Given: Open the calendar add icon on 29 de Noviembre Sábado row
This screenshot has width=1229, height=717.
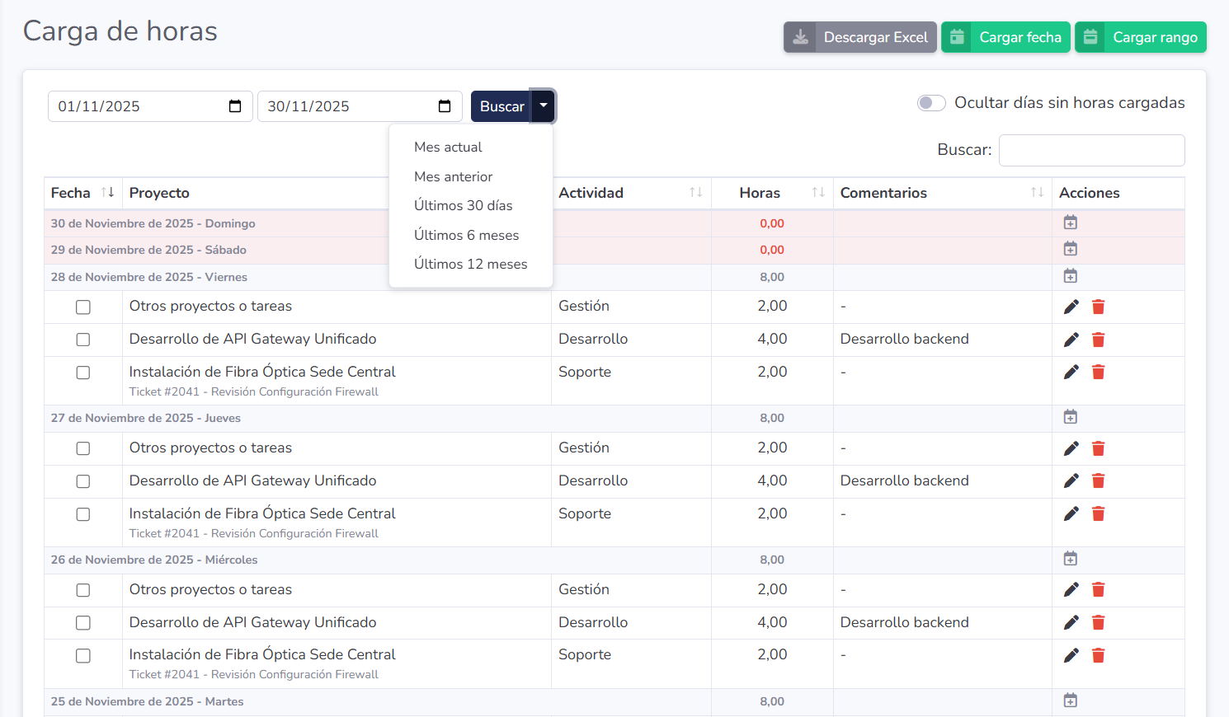Looking at the screenshot, I should coord(1070,248).
